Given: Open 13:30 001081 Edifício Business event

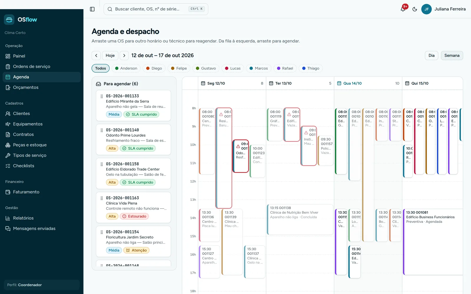Looking at the screenshot, I should tap(433, 242).
